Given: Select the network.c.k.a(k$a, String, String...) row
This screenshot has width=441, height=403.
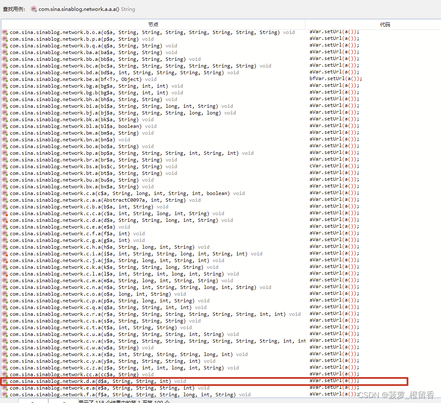Looking at the screenshot, I should (221, 268).
